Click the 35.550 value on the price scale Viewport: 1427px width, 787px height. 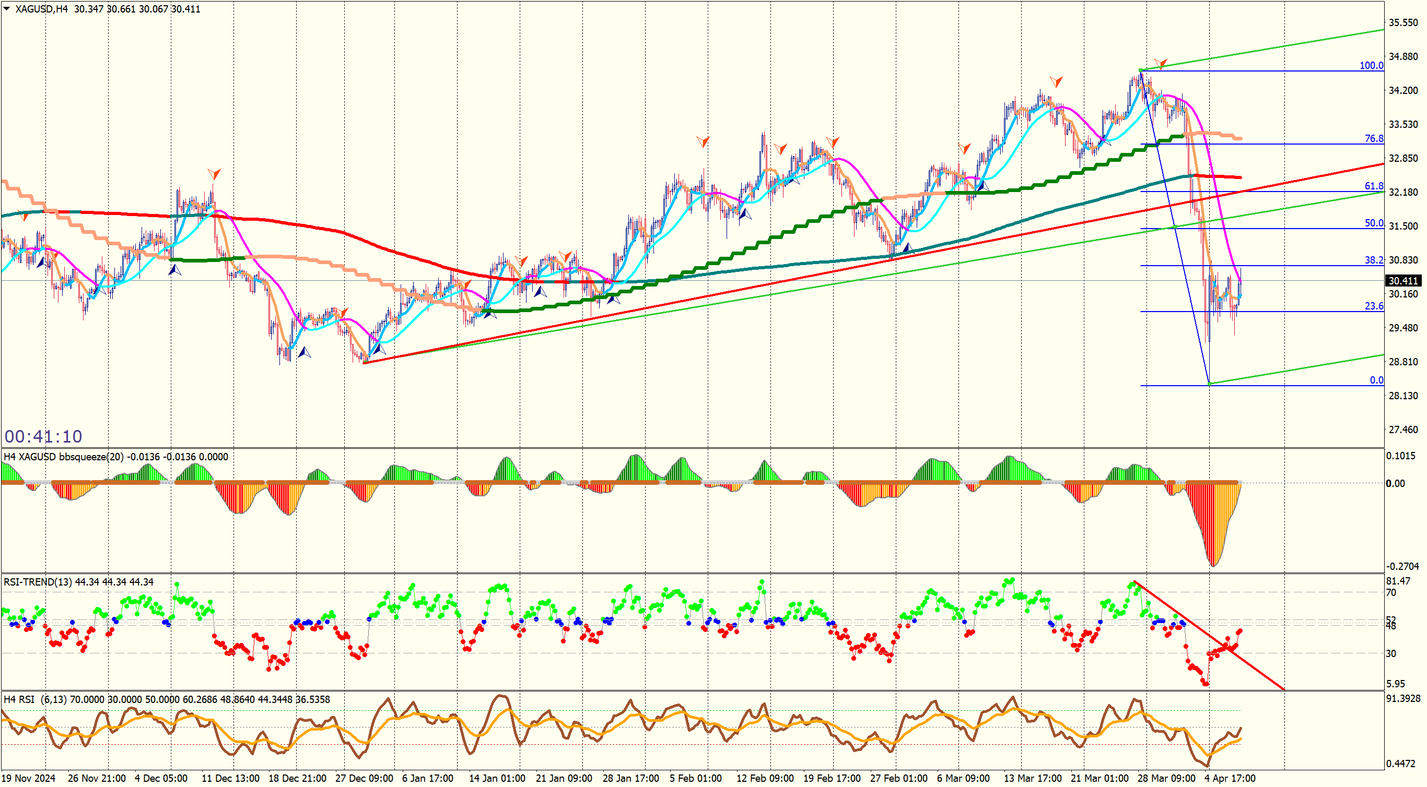[x=1402, y=22]
